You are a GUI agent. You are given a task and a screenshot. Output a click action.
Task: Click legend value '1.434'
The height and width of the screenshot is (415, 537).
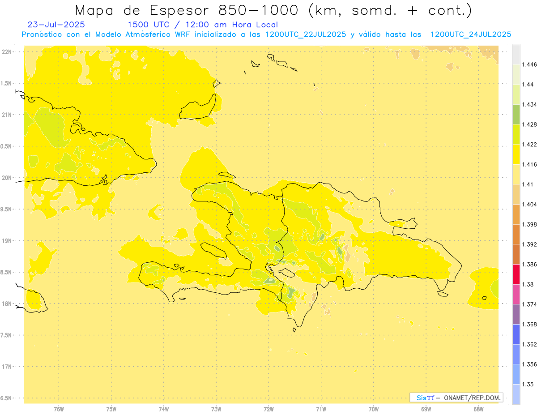click(x=530, y=105)
